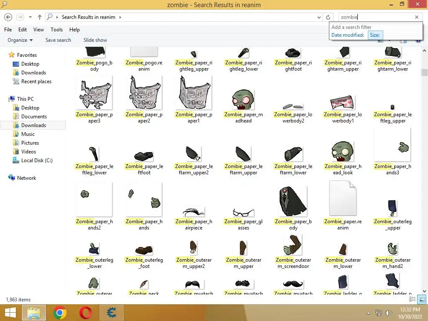
Task: Select the Zombie_paper_leftarm_lower image
Action: pos(293,154)
